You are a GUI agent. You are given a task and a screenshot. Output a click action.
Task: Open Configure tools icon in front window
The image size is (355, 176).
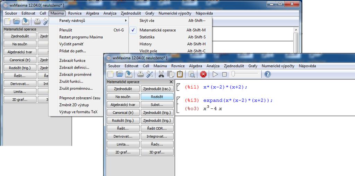(150, 74)
